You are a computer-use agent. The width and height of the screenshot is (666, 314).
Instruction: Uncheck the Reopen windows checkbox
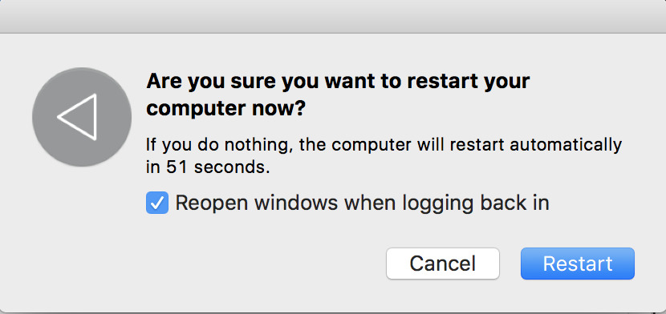click(157, 203)
